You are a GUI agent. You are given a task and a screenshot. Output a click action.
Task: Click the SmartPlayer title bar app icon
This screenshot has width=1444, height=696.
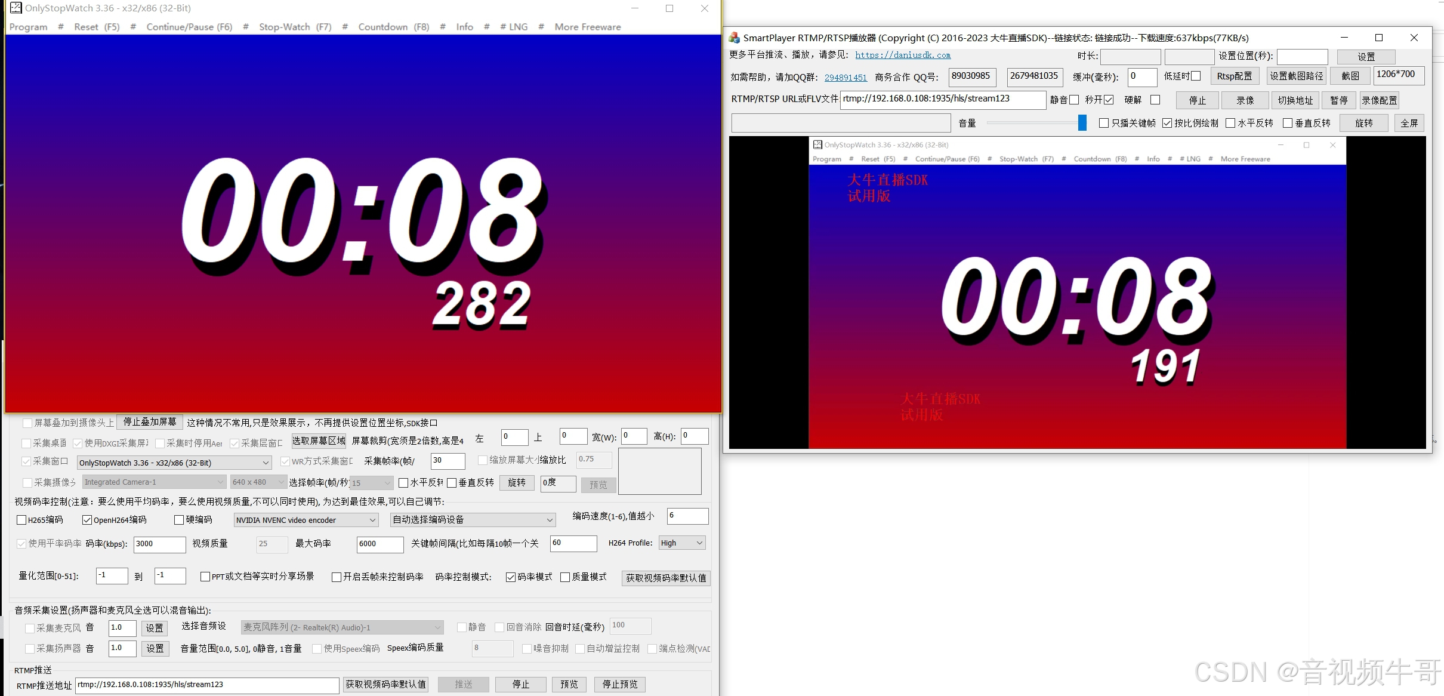[735, 38]
